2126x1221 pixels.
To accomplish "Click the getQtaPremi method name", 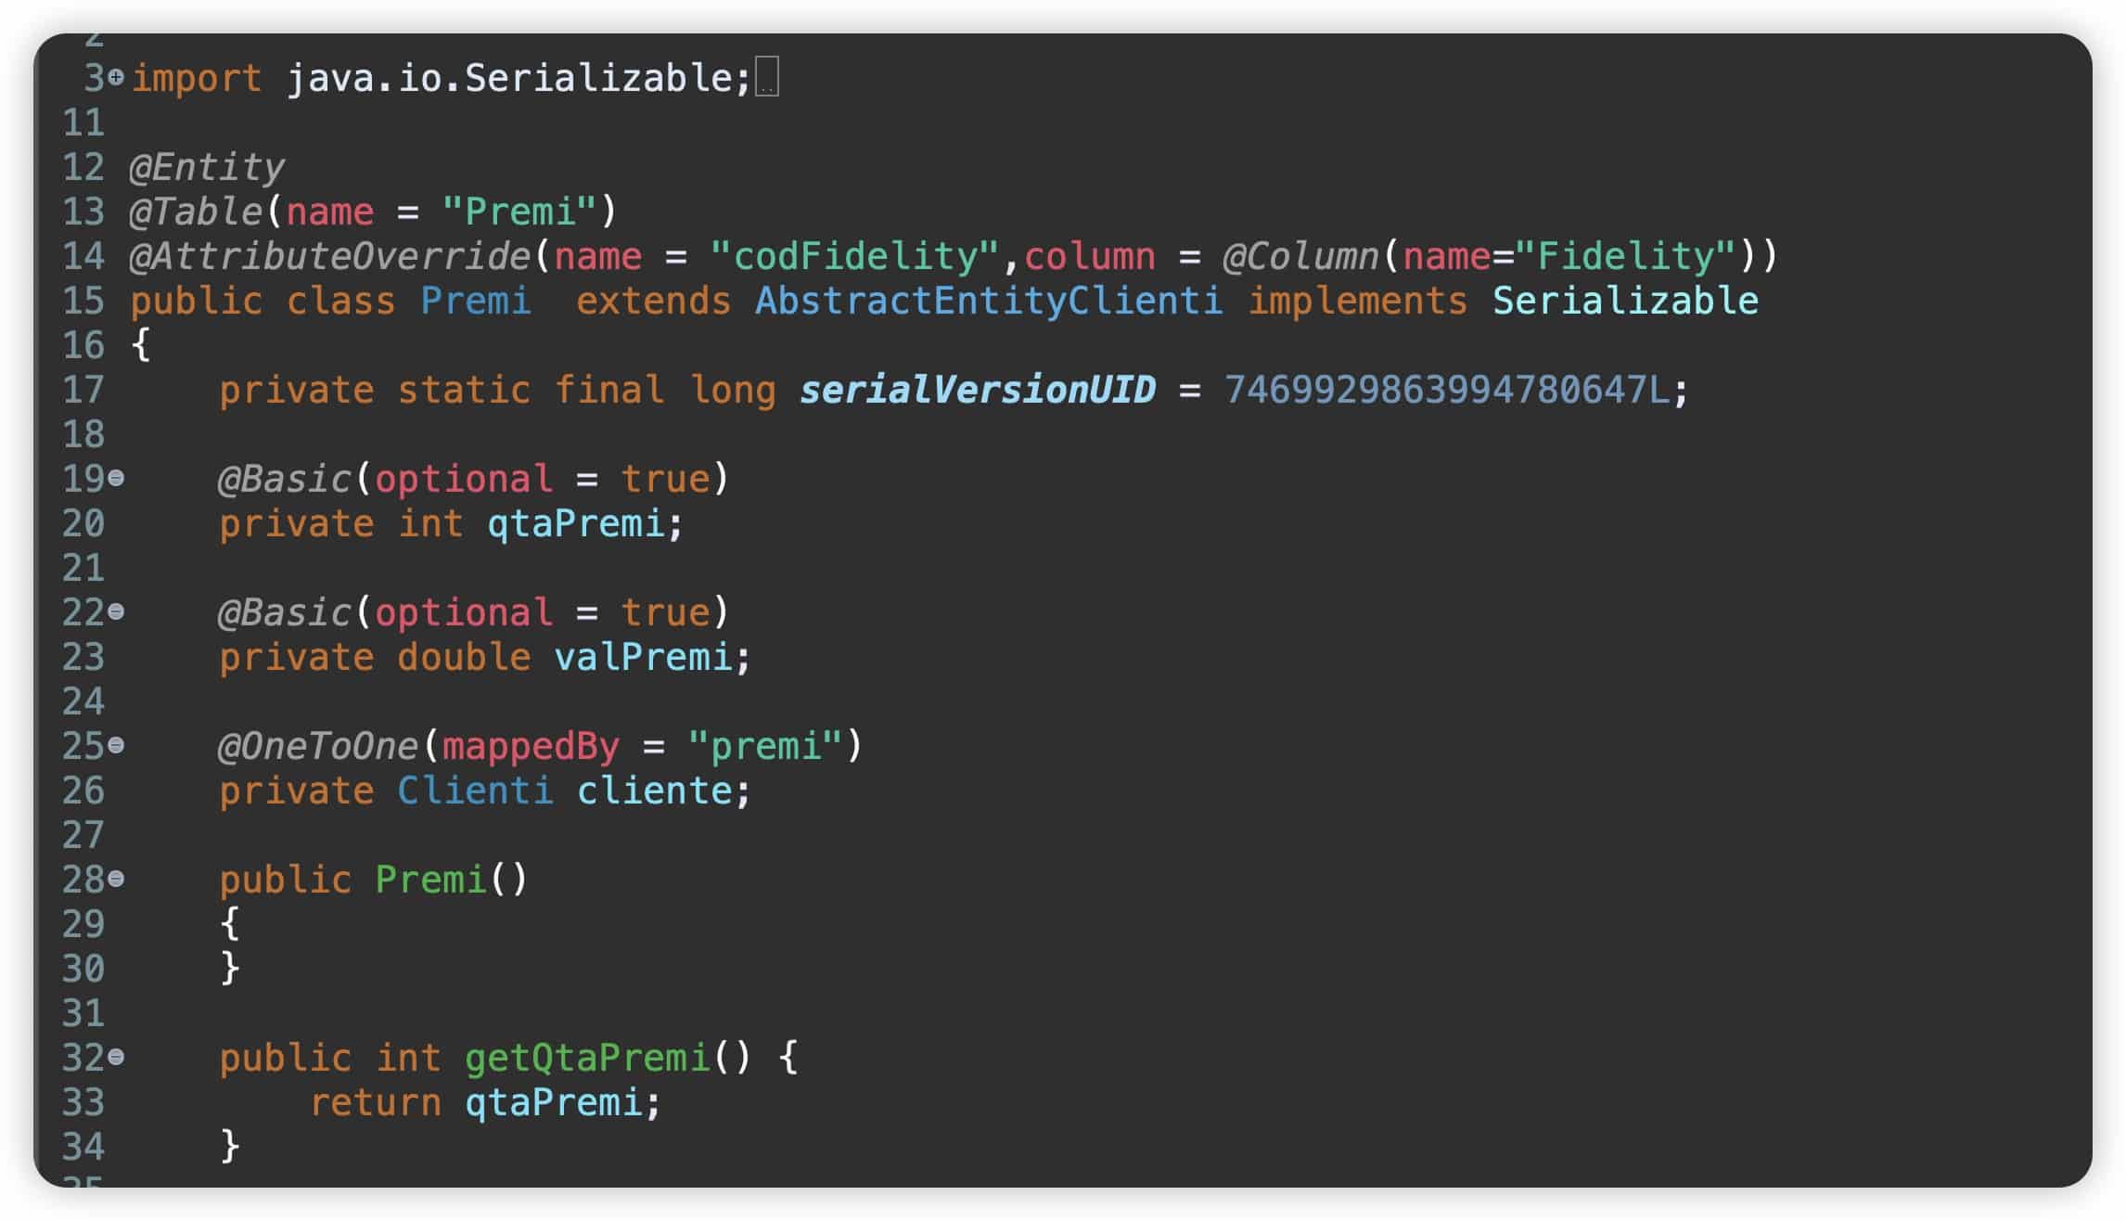I will coord(587,1059).
